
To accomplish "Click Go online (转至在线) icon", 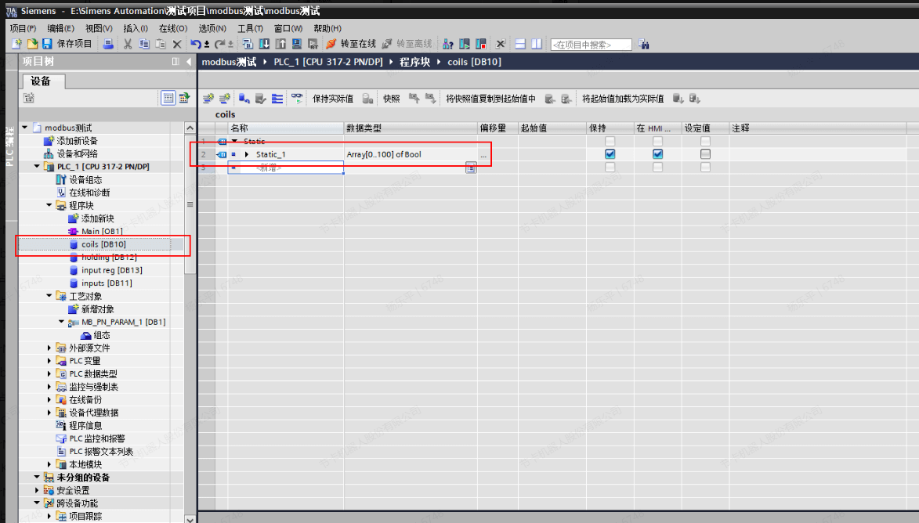I will coord(331,44).
